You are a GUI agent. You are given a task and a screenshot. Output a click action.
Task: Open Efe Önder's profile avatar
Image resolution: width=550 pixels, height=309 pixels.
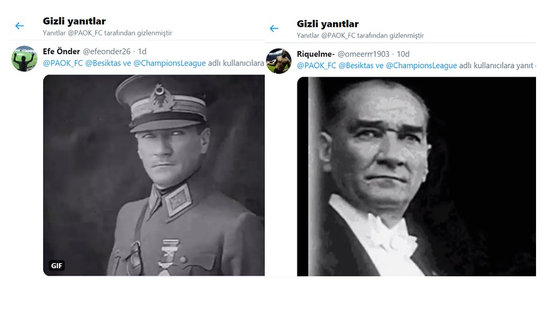(24, 58)
